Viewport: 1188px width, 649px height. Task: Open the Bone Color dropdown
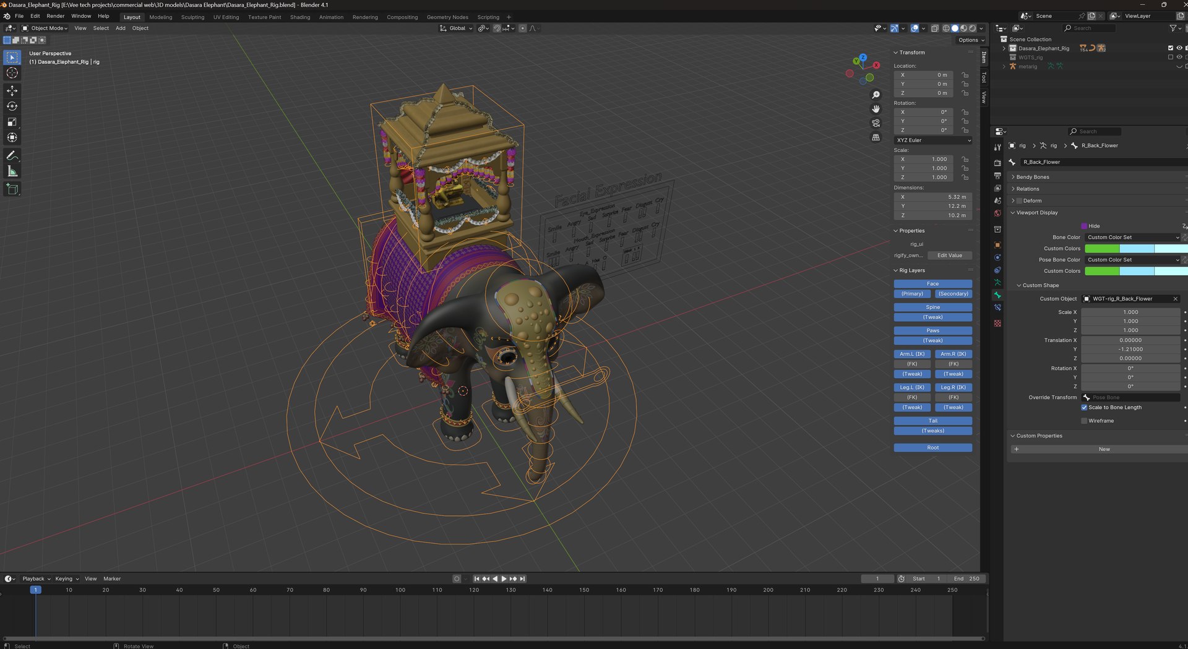[1133, 237]
